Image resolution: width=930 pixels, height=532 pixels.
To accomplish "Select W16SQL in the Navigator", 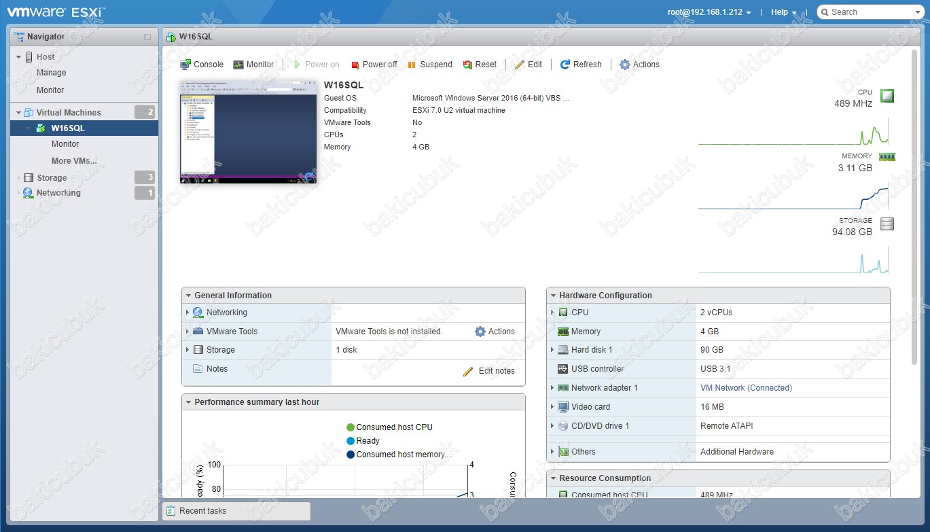I will point(68,128).
